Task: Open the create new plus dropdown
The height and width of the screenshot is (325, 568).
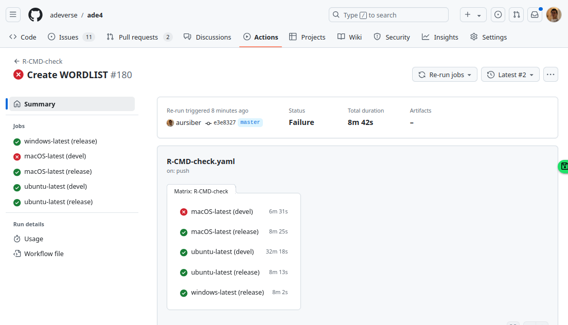Action: pos(473,15)
